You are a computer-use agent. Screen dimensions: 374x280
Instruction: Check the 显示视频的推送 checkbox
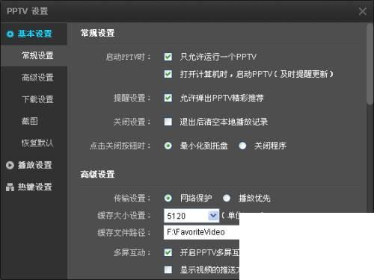coord(168,270)
